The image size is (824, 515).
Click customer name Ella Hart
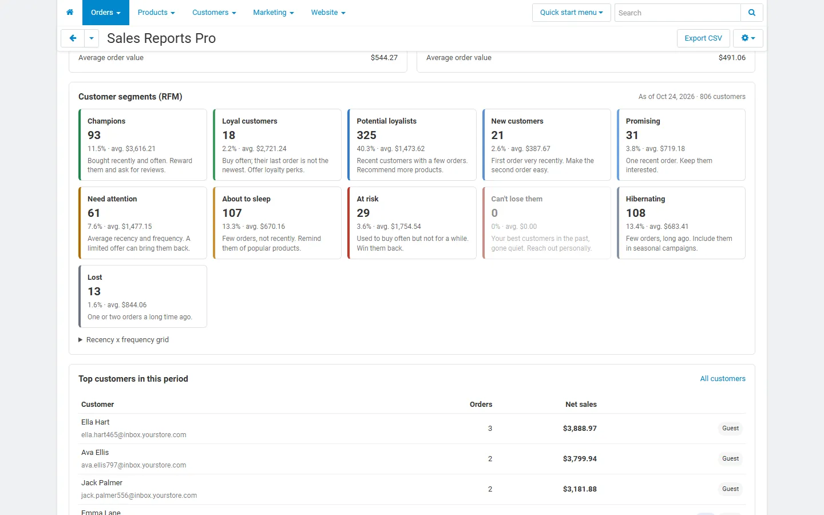[95, 422]
